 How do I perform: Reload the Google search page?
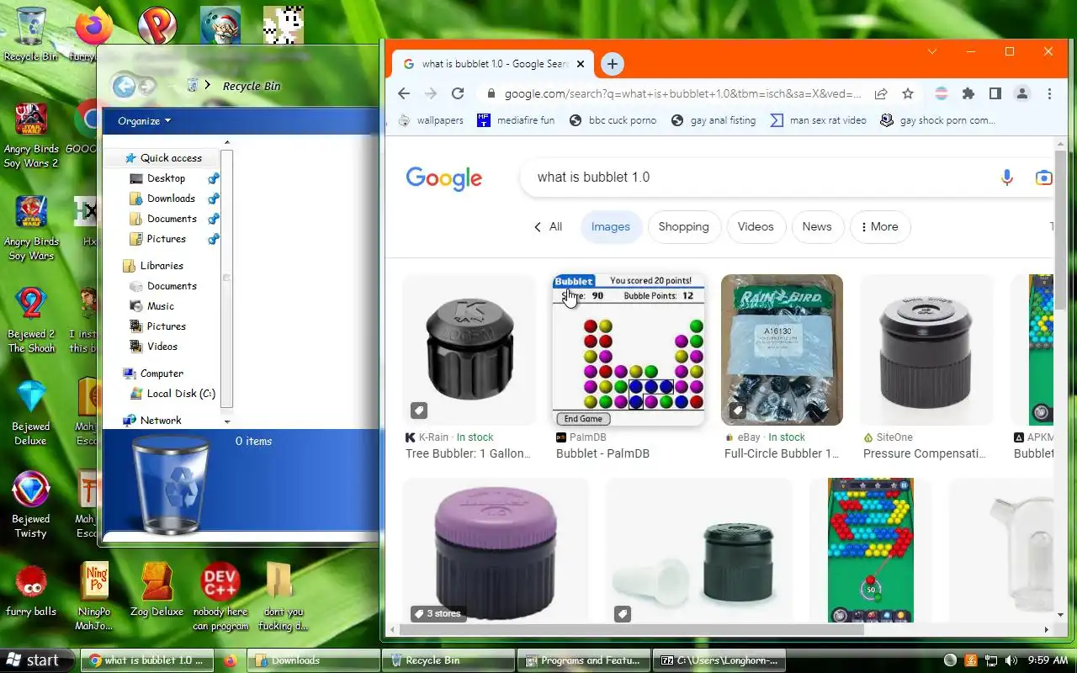(458, 93)
